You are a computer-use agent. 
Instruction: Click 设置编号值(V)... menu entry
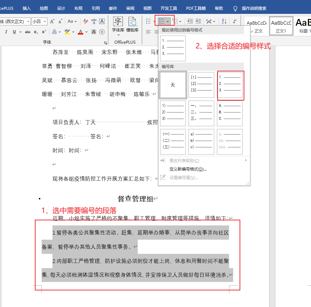pyautogui.click(x=204, y=177)
